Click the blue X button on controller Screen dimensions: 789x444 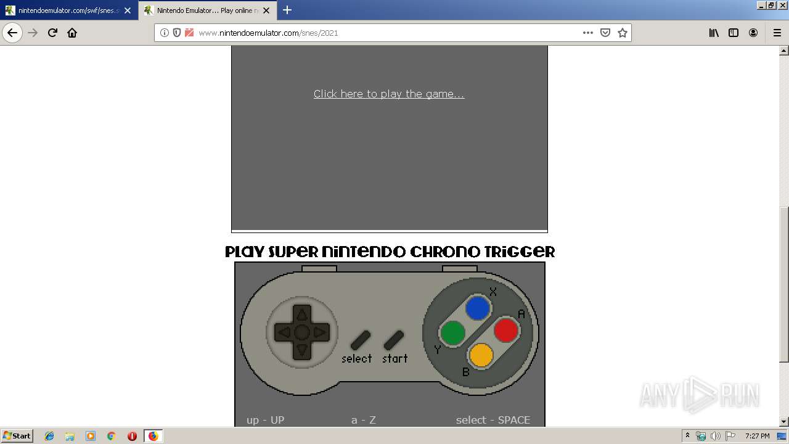(x=478, y=308)
